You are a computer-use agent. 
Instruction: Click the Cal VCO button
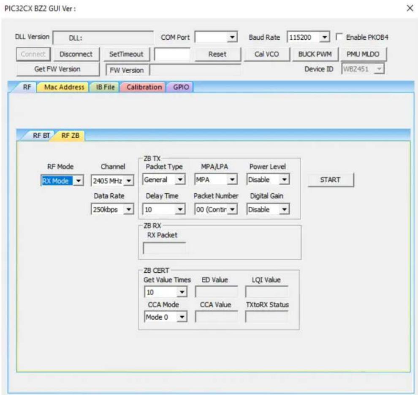(x=266, y=54)
